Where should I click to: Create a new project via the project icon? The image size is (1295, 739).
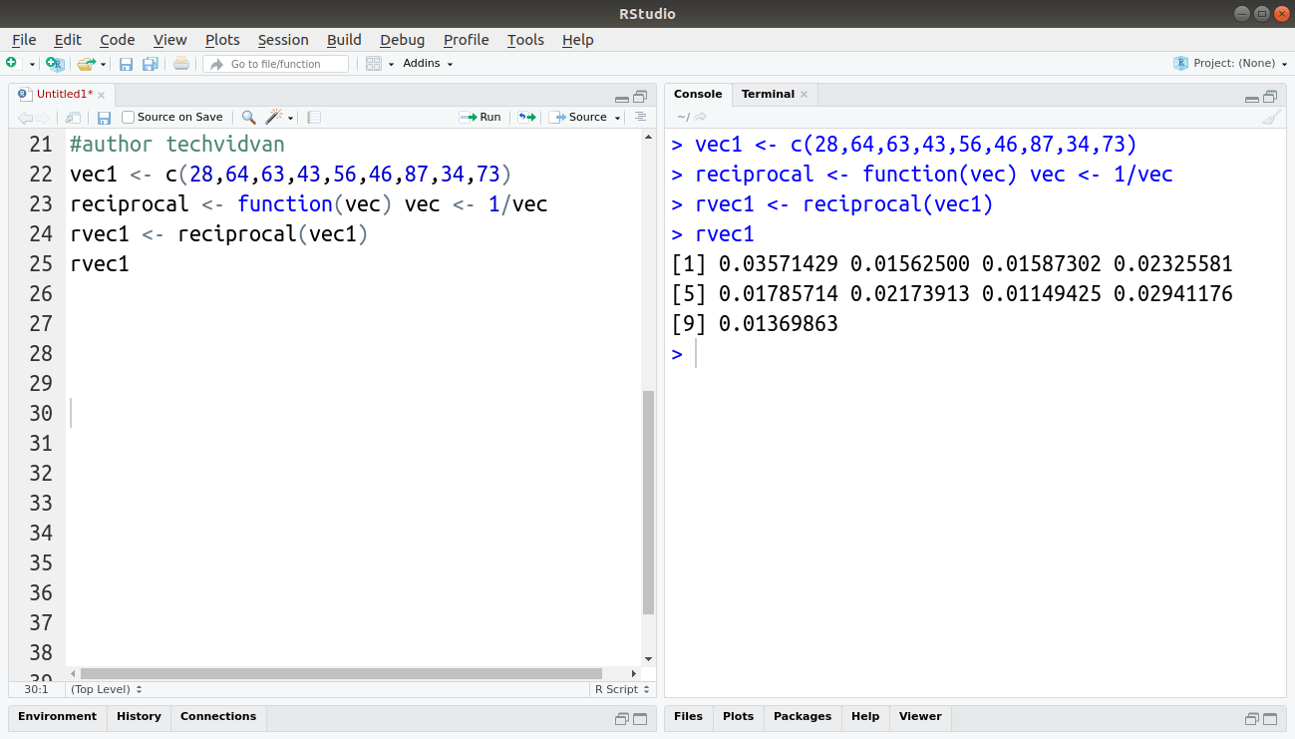53,63
